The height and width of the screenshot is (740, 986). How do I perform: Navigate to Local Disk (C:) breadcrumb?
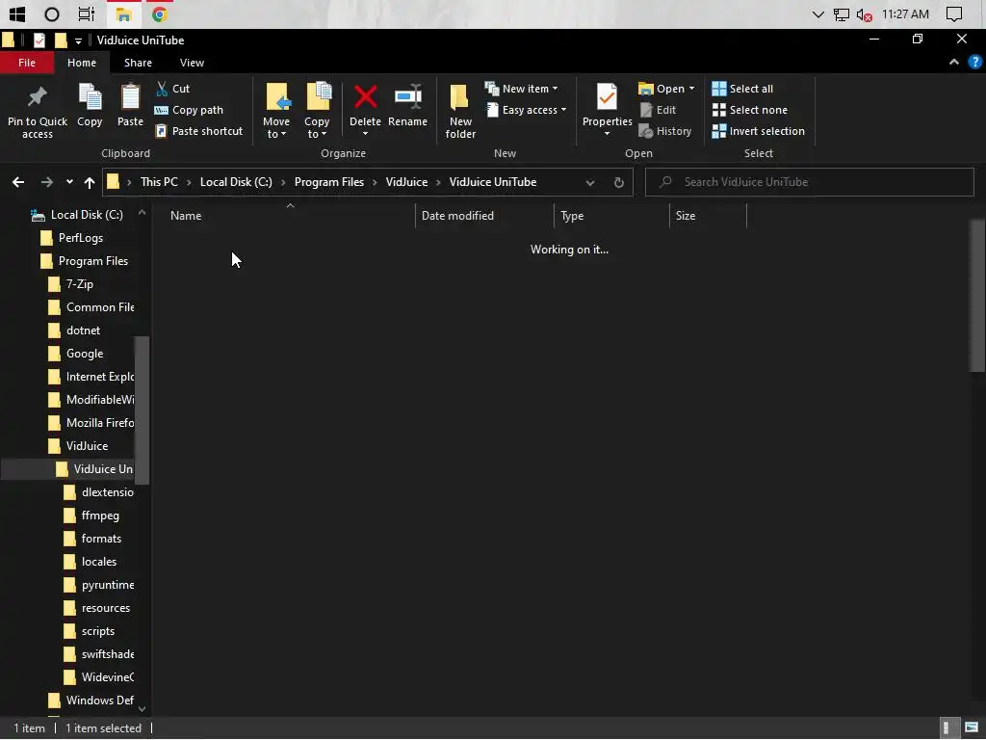pyautogui.click(x=236, y=182)
